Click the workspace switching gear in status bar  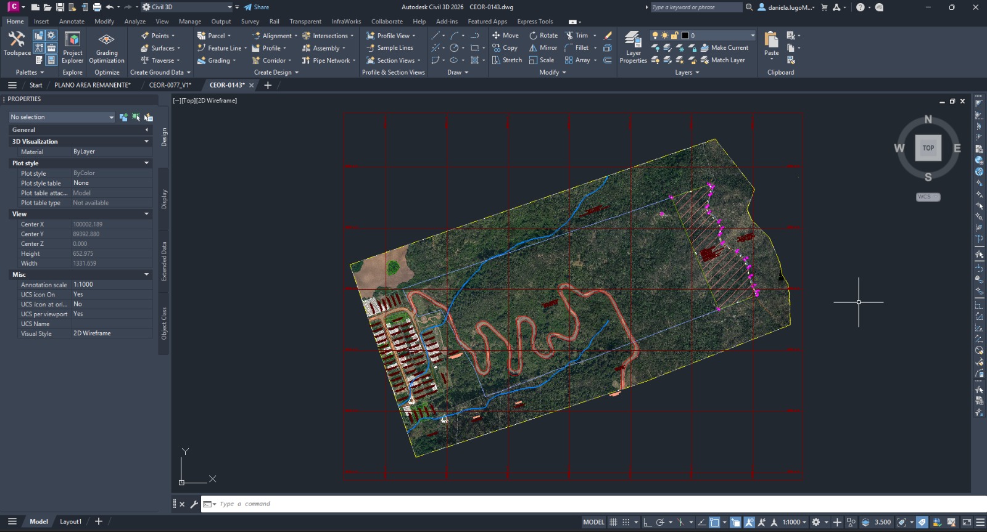816,522
